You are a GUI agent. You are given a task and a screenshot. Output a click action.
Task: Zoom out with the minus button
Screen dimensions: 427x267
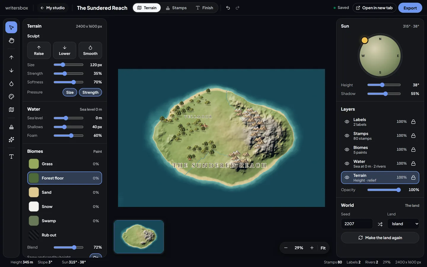(x=286, y=248)
